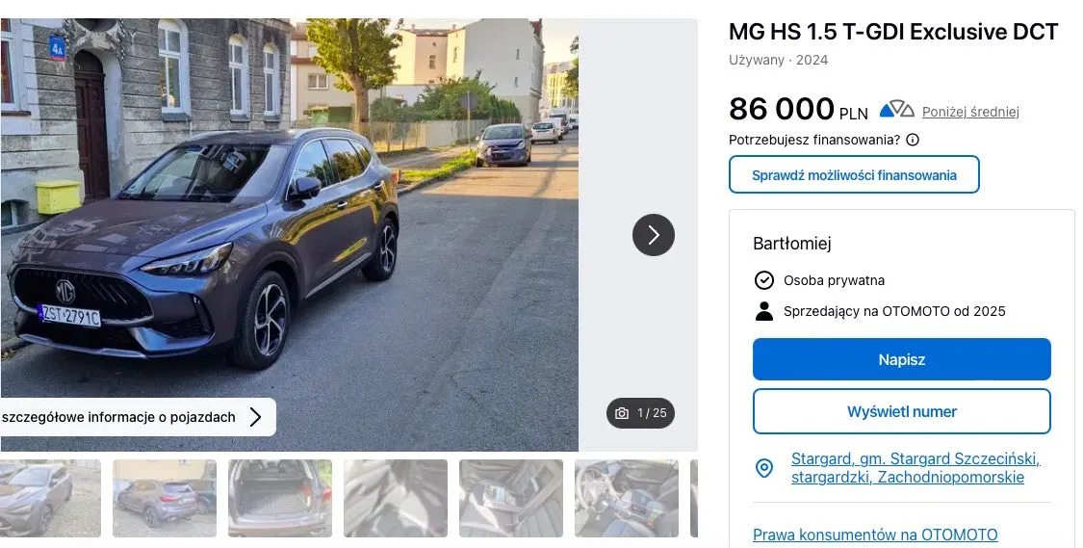Open the Stargard location link

(915, 468)
